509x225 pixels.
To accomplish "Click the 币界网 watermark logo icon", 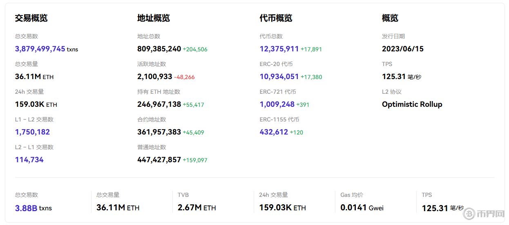I will (x=468, y=214).
